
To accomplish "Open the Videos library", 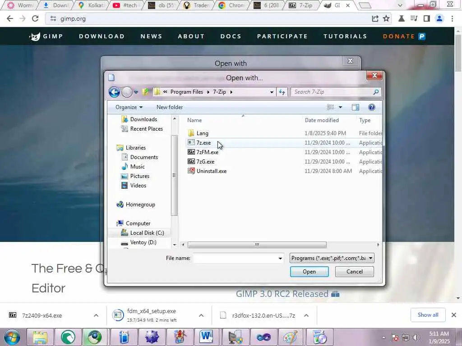I will pyautogui.click(x=134, y=185).
